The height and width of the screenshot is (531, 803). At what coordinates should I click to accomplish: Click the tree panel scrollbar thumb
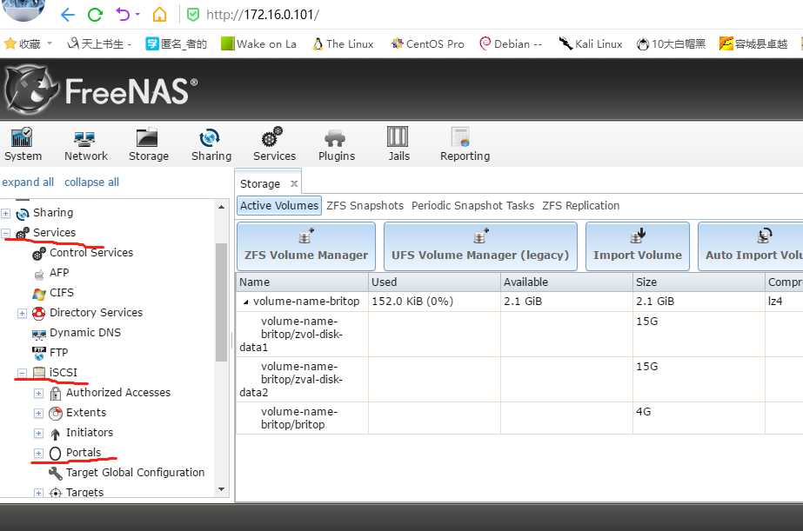pos(221,302)
